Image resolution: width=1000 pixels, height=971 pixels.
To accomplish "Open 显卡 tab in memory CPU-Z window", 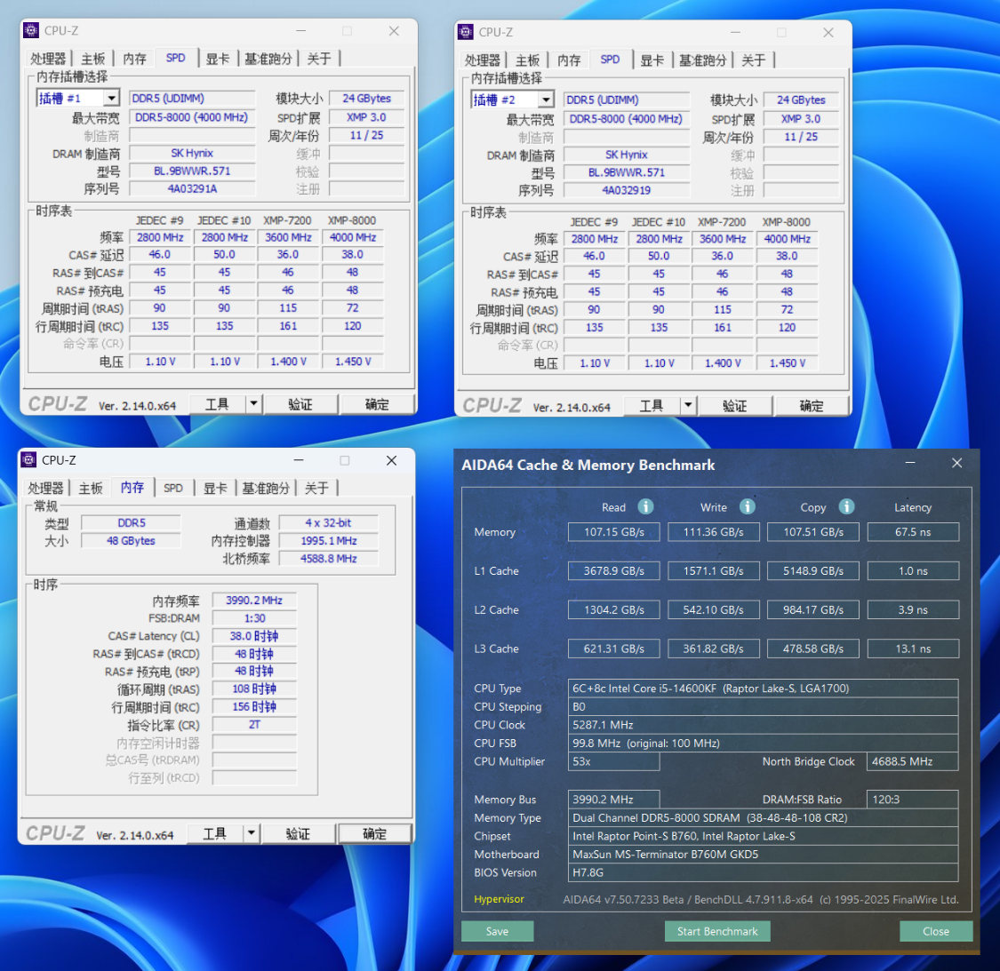I will [x=215, y=489].
